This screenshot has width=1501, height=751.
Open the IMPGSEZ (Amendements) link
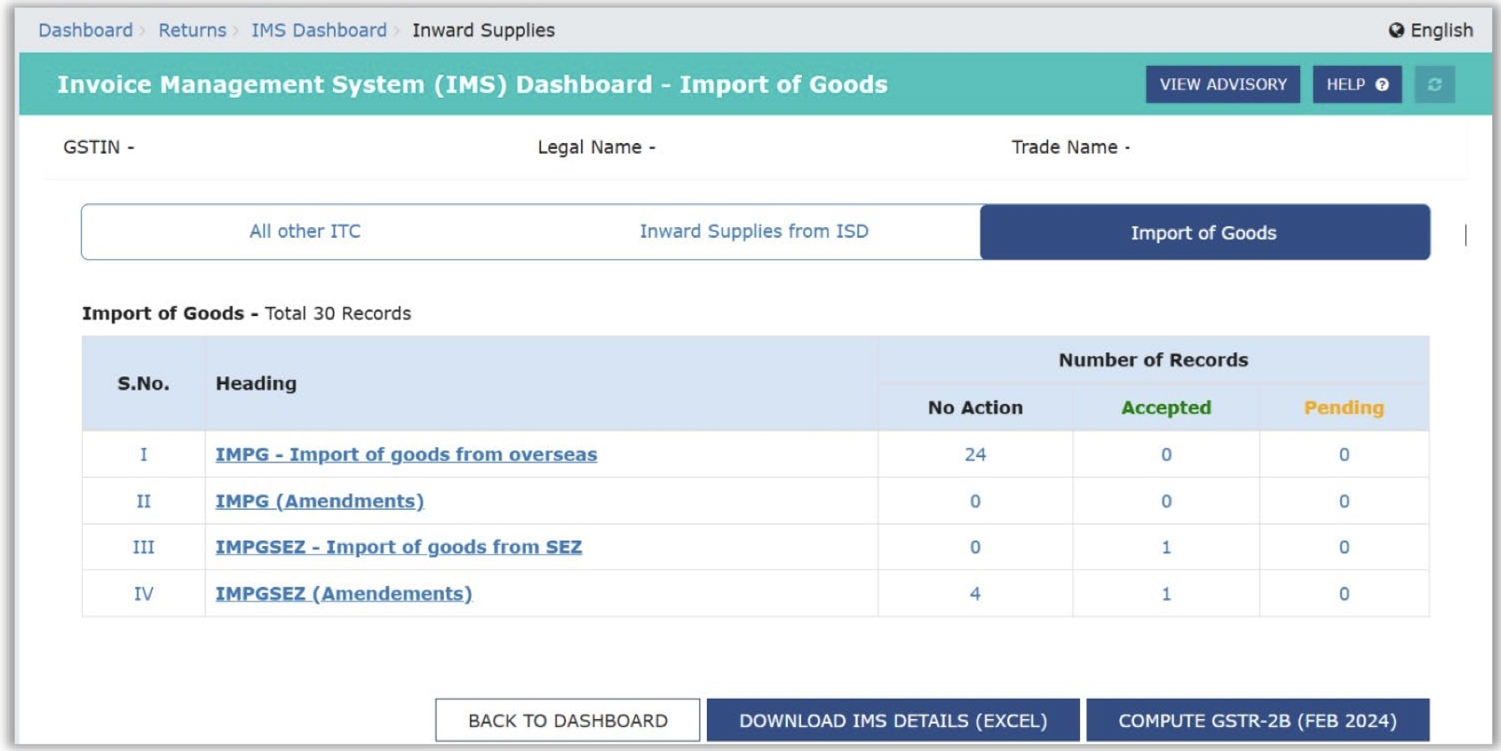point(344,594)
